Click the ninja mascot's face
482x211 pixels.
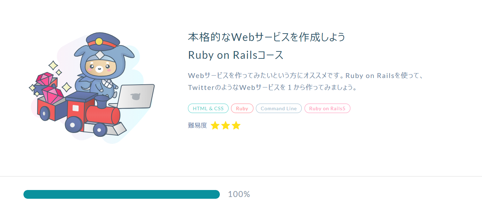99,68
